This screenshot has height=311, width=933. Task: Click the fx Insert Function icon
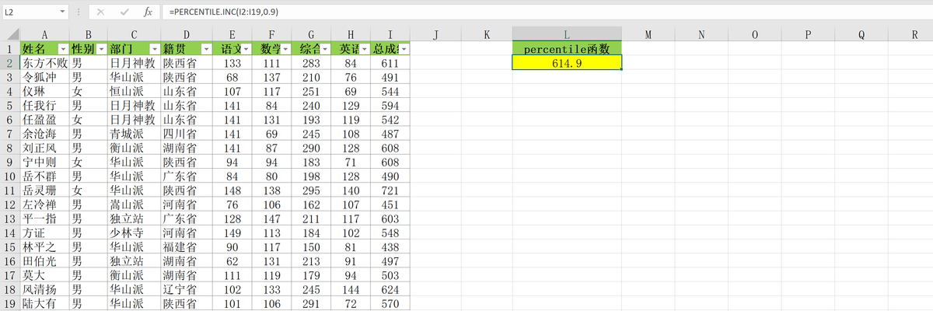tap(148, 12)
